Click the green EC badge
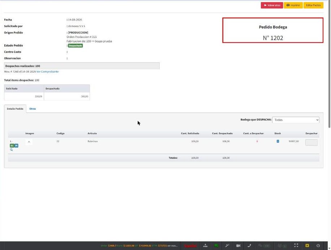Image resolution: width=331 pixels, height=250 pixels. coord(12,146)
